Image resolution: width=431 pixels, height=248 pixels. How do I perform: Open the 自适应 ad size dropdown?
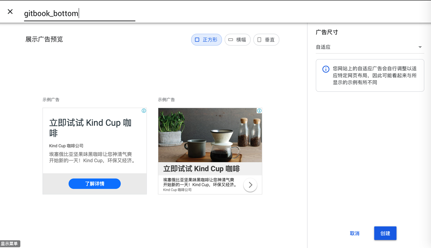[x=370, y=47]
